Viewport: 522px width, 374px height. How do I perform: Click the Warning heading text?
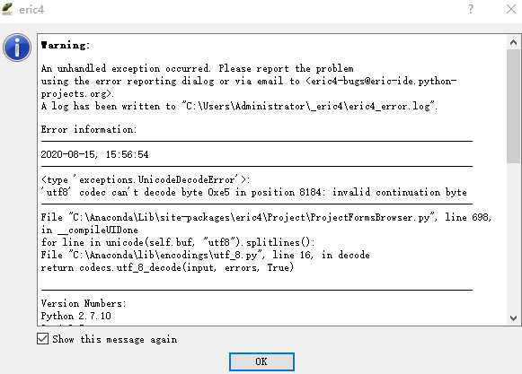(66, 45)
